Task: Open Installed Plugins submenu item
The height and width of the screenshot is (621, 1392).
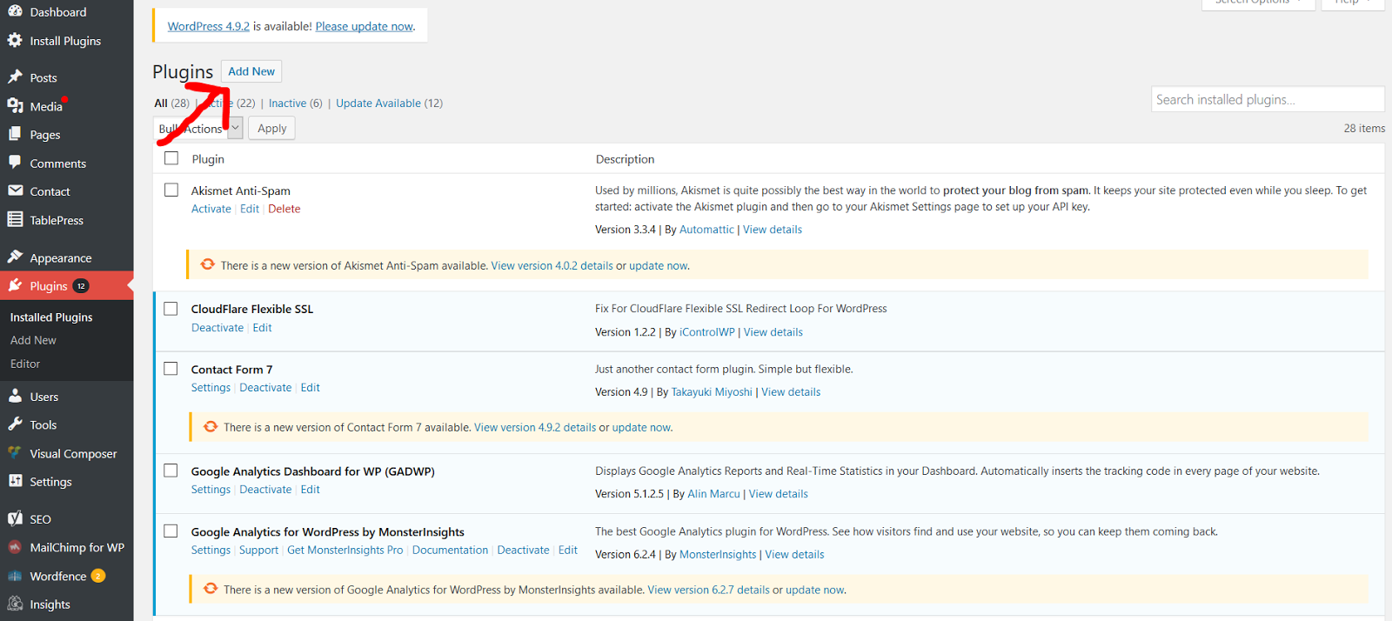Action: coord(51,317)
